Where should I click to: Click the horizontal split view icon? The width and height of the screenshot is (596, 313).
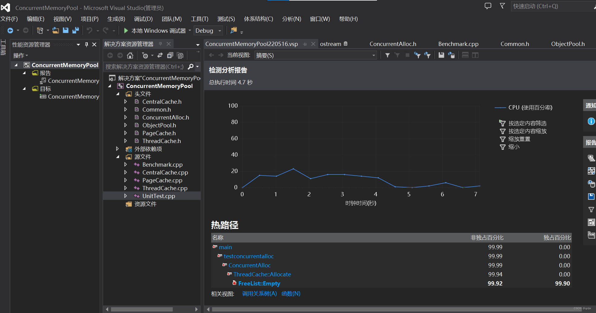[x=465, y=55]
